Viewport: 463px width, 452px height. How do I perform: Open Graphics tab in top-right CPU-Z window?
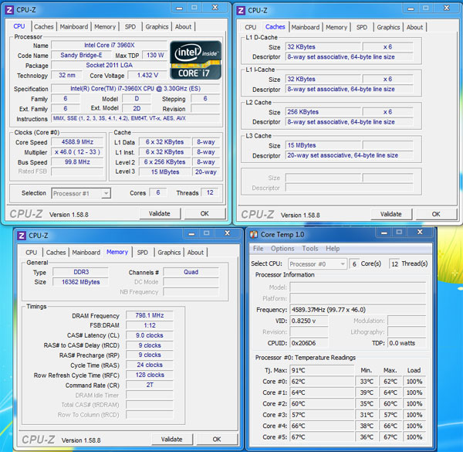pos(388,27)
